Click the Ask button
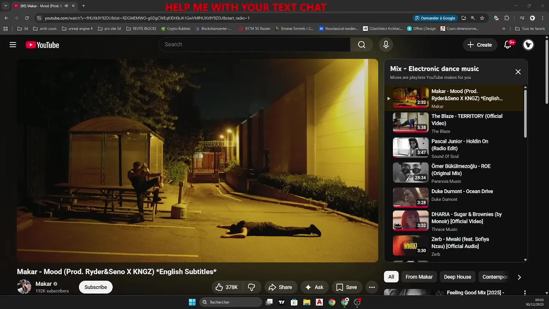This screenshot has height=309, width=549. click(314, 287)
